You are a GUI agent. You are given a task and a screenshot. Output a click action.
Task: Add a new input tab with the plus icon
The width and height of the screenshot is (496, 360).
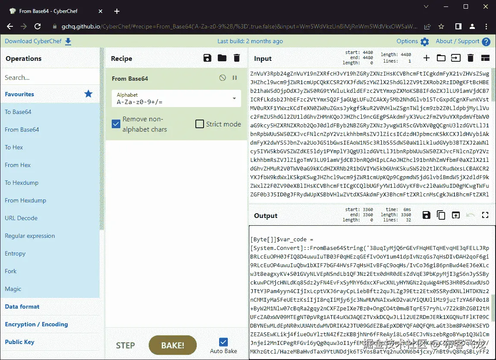(426, 57)
